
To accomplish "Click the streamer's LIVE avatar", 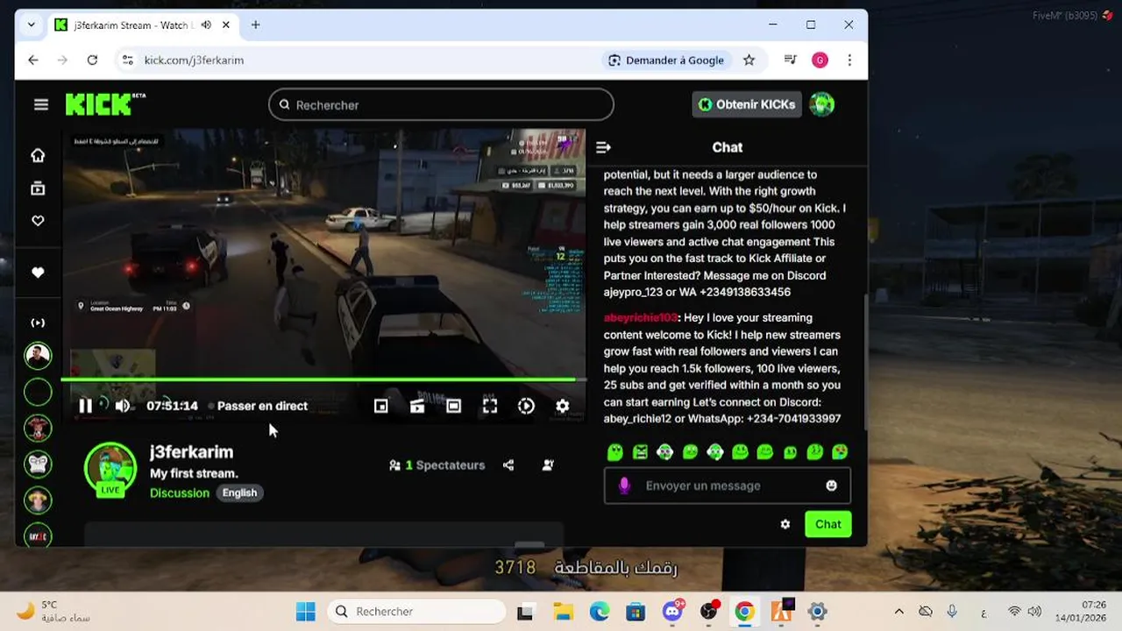I will [110, 469].
